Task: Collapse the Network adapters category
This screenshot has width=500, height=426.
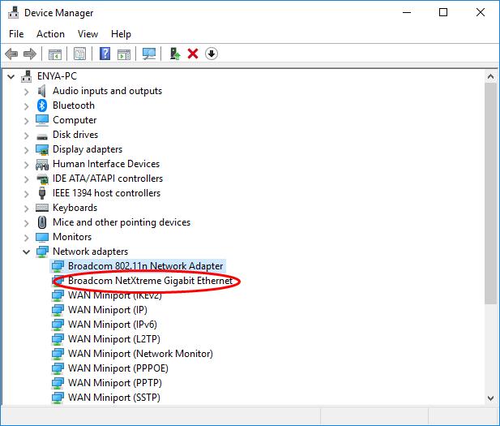Action: [x=27, y=252]
